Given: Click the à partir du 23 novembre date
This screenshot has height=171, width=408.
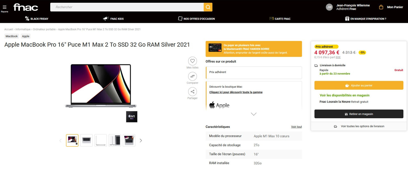Looking at the screenshot, I should (x=335, y=74).
